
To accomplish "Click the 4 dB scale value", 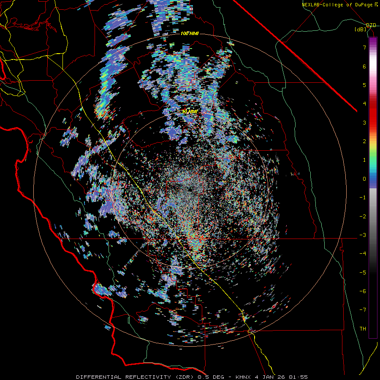I will (x=364, y=104).
